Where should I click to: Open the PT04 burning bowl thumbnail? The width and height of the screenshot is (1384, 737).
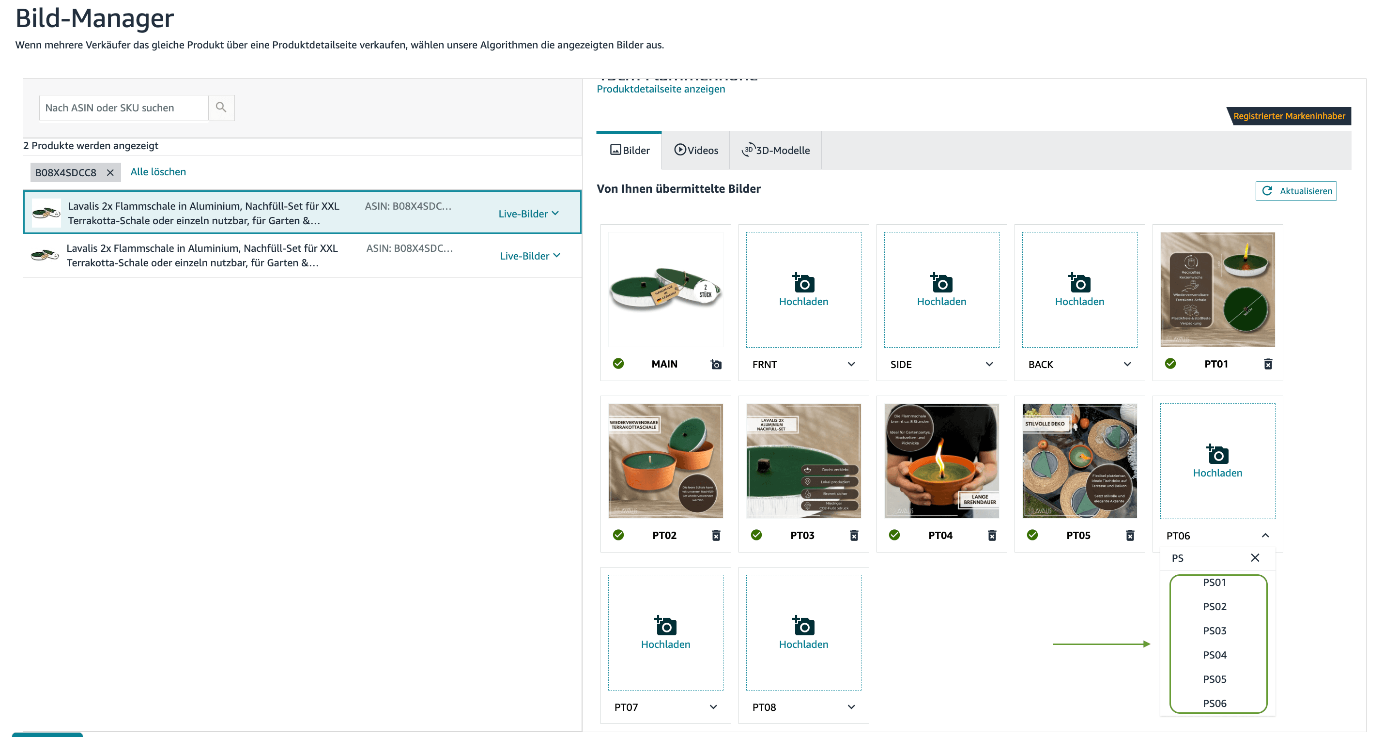[941, 461]
